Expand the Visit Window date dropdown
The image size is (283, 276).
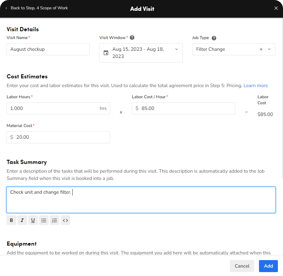coord(176,49)
